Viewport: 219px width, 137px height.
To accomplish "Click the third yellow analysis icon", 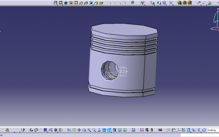I will [x=190, y=3].
